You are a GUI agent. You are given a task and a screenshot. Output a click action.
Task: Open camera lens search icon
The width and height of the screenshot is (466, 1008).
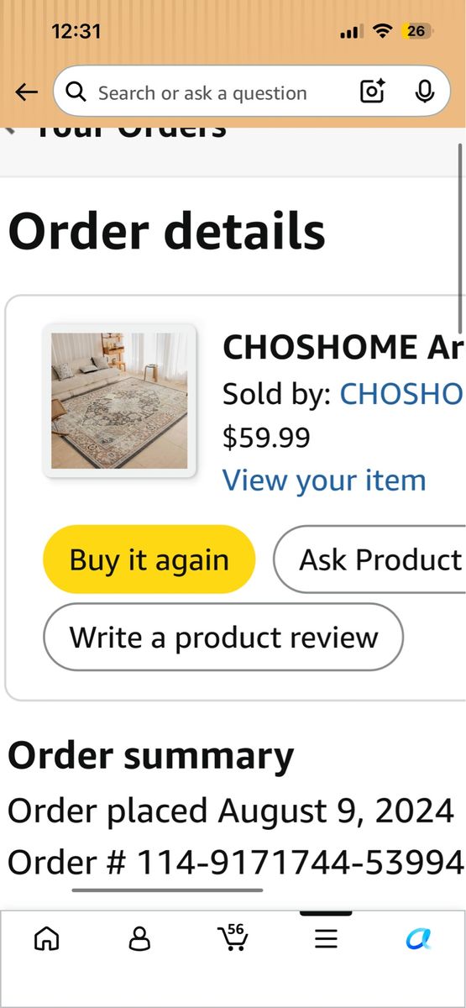pos(372,92)
